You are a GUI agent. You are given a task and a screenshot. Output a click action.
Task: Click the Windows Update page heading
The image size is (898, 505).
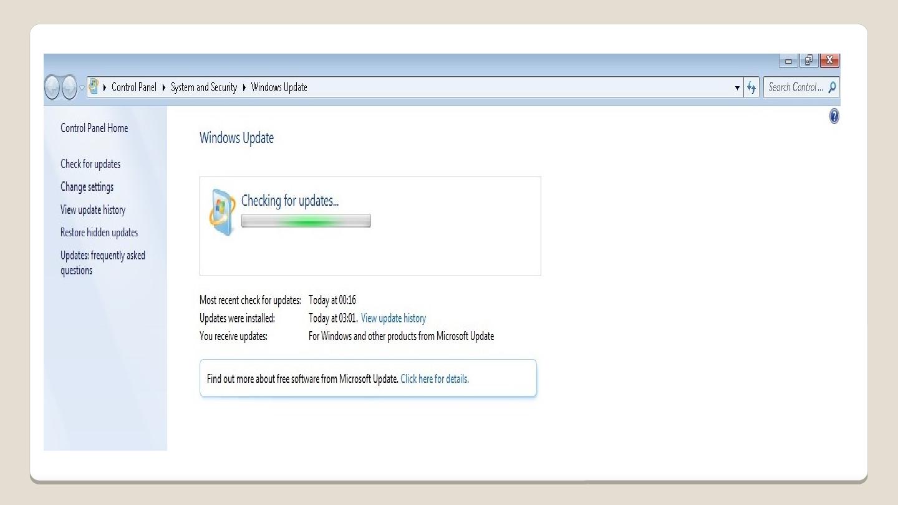point(236,138)
